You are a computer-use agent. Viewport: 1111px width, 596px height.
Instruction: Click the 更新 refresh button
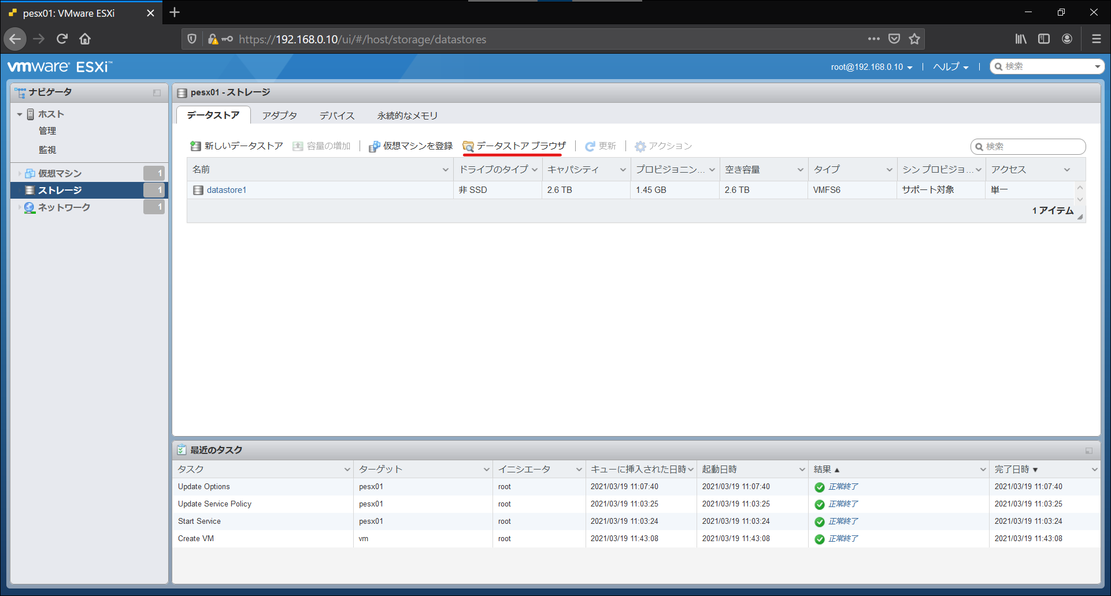600,146
